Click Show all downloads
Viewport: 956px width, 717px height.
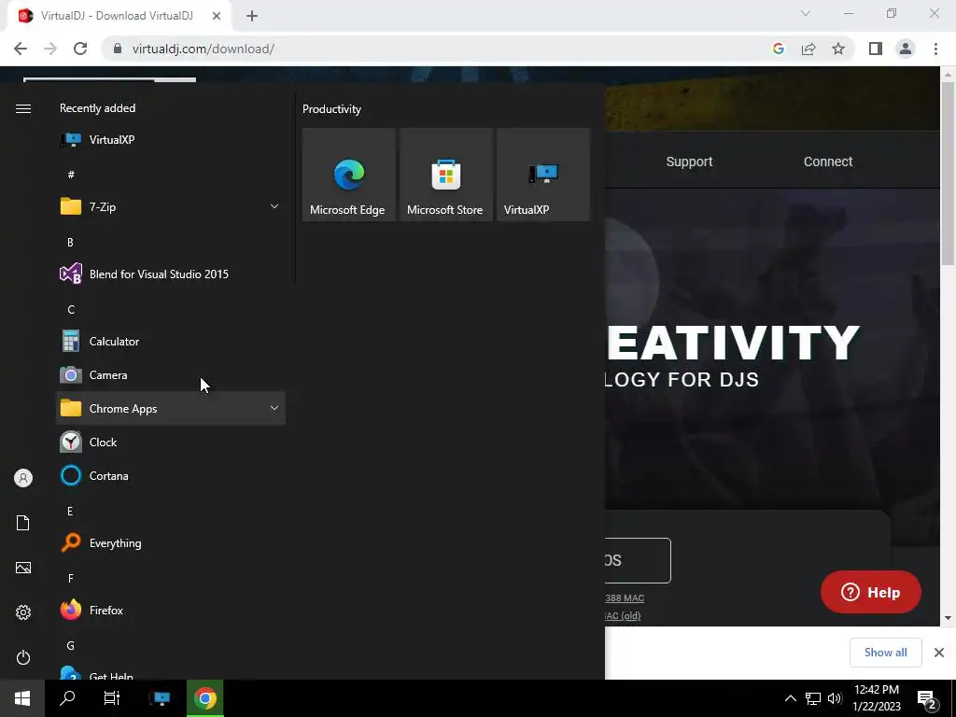pos(885,653)
